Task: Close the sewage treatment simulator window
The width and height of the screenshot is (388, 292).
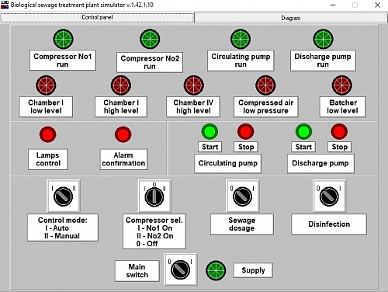Action: point(377,5)
